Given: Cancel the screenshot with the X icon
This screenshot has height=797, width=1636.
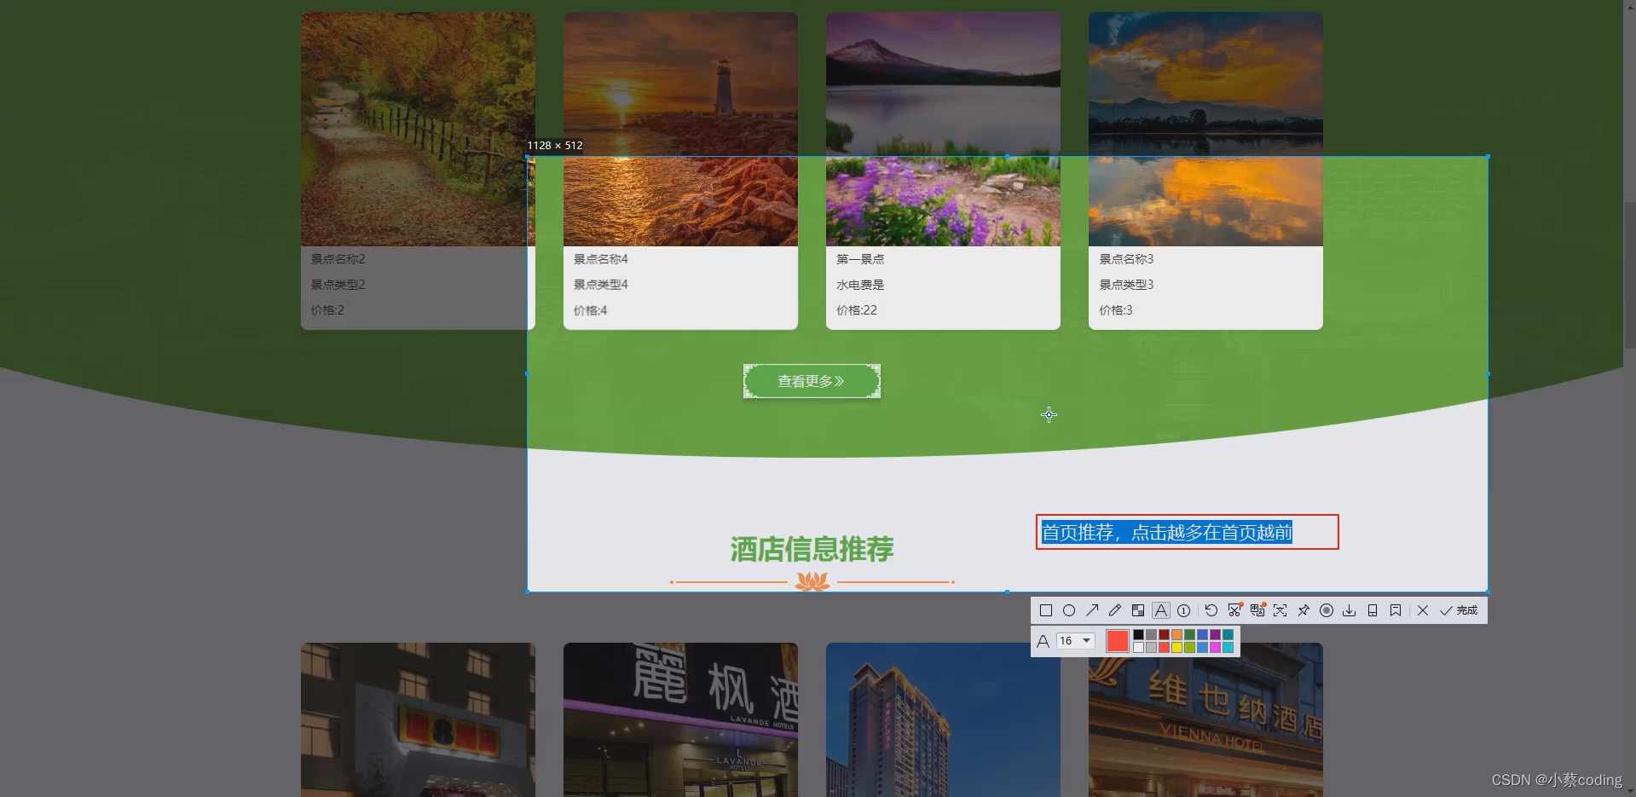Looking at the screenshot, I should click(1423, 610).
